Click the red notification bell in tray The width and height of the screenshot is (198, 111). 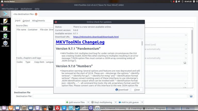pos(174,2)
